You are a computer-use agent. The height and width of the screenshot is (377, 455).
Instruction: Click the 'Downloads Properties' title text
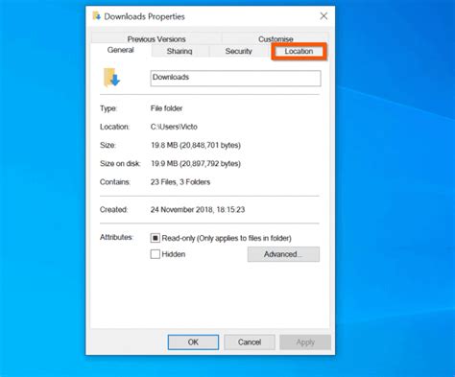(144, 16)
